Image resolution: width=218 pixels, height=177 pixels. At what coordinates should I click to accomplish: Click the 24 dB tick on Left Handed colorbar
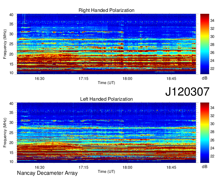pos(212,148)
